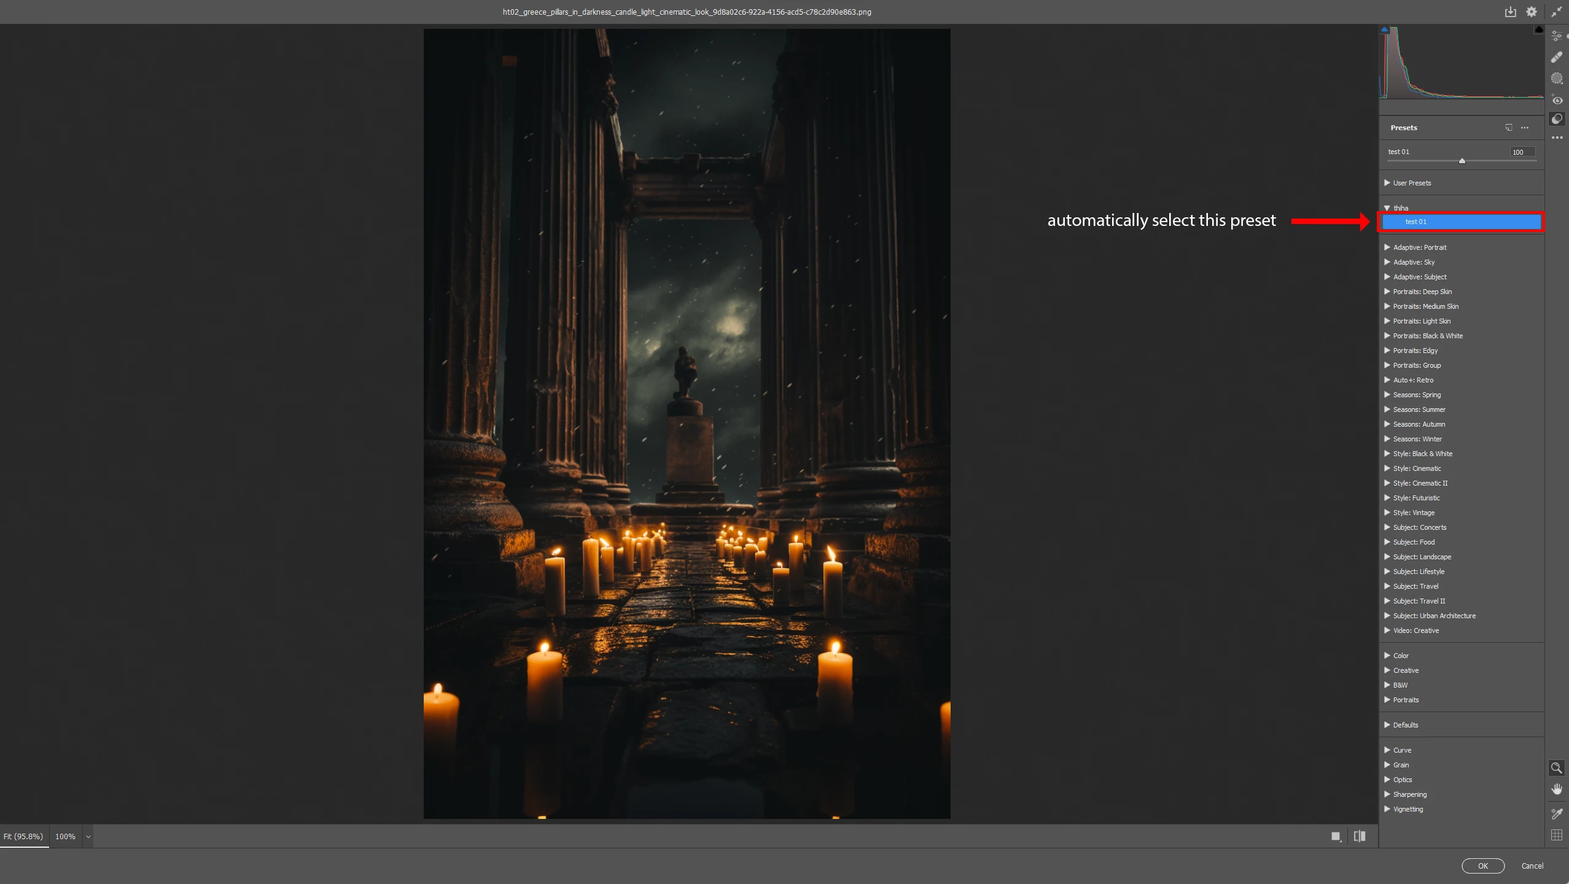
Task: Click the save image download icon
Action: coord(1510,12)
